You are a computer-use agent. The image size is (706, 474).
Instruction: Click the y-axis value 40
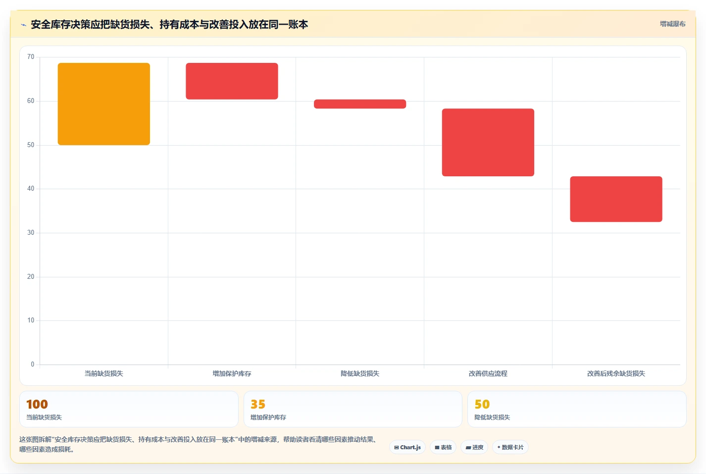point(31,189)
